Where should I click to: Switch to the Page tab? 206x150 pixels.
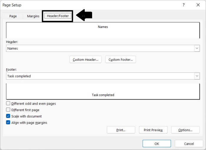tap(13, 16)
